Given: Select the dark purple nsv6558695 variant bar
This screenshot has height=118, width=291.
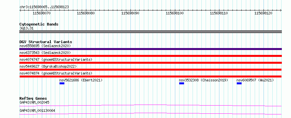Looking at the screenshot, I should [150, 49].
